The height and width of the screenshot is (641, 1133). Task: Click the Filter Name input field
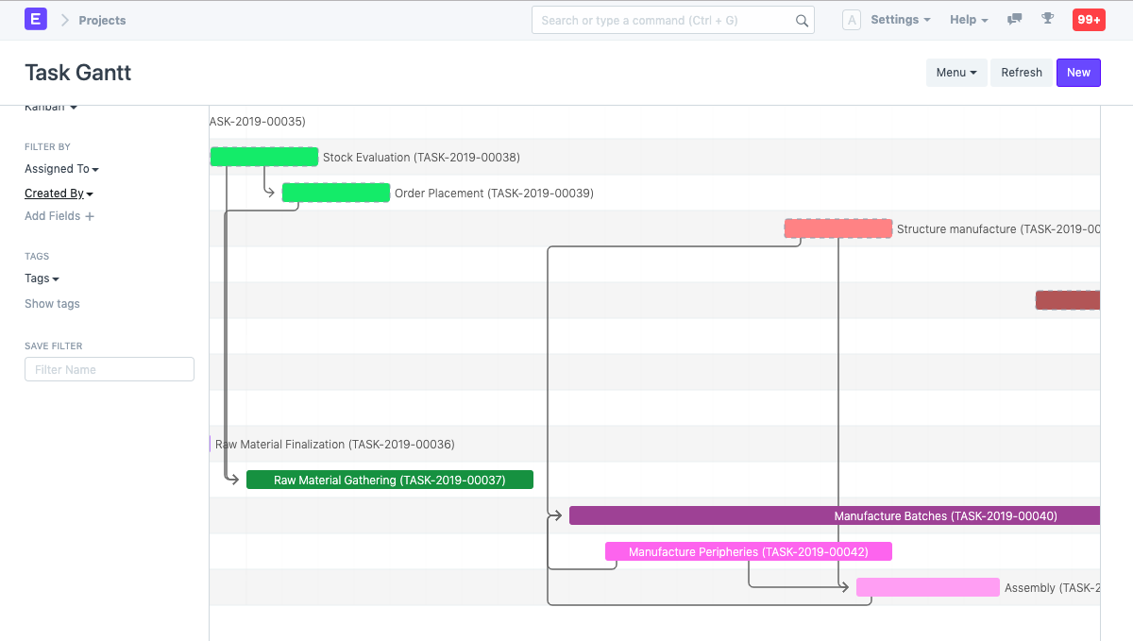coord(109,369)
